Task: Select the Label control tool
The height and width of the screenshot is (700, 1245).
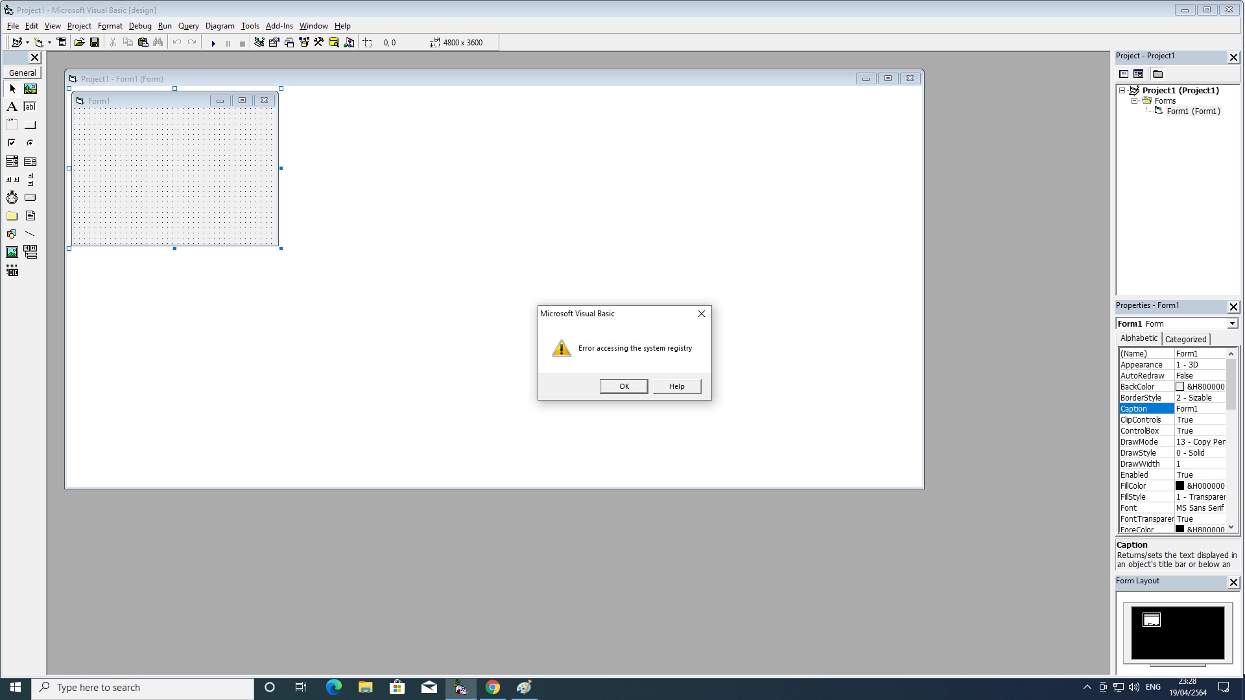Action: tap(12, 107)
